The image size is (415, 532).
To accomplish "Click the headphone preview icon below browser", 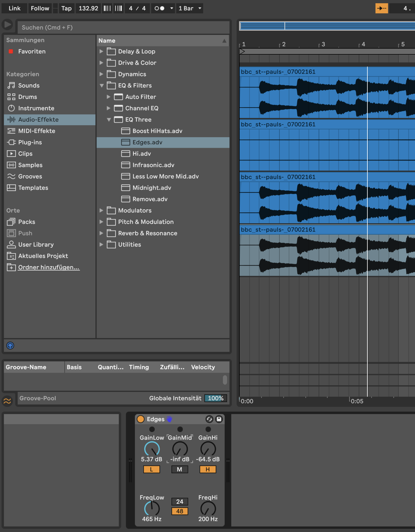I will 10,346.
